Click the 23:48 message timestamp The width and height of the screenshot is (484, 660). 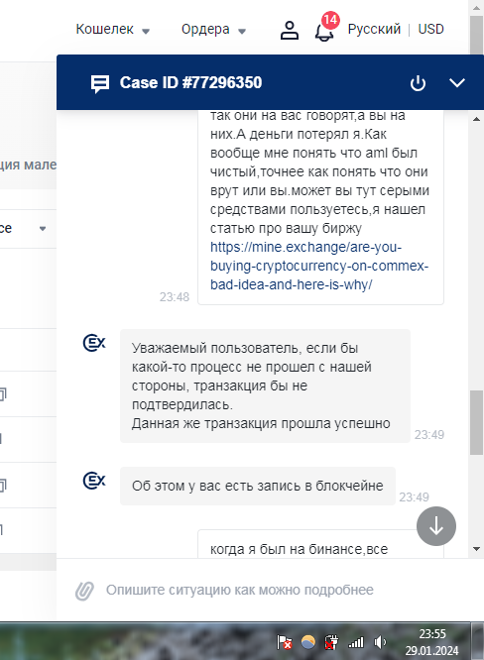175,297
